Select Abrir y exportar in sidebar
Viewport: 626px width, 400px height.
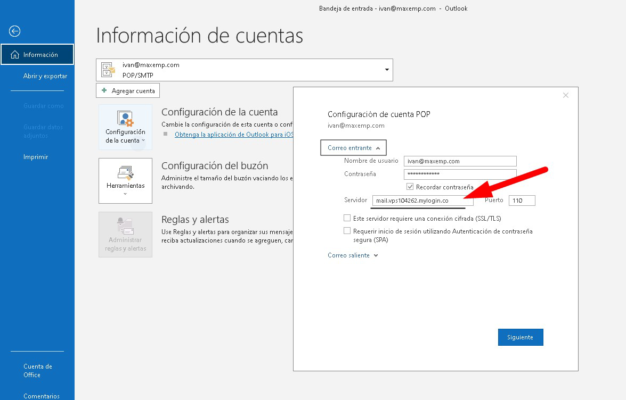45,76
